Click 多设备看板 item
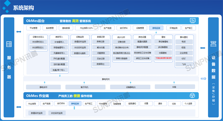Screen dimensions: 223x121 163,47
